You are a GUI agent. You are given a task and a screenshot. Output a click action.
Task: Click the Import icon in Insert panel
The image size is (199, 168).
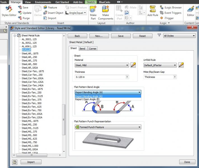(45, 18)
